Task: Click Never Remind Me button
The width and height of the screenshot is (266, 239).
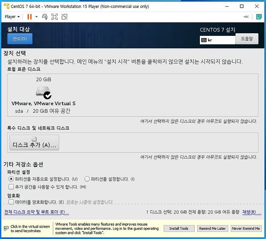Action: click(x=246, y=229)
